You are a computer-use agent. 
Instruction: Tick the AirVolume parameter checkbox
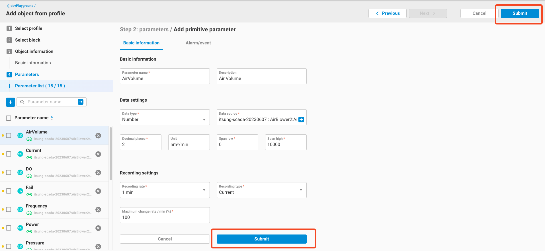(x=9, y=136)
